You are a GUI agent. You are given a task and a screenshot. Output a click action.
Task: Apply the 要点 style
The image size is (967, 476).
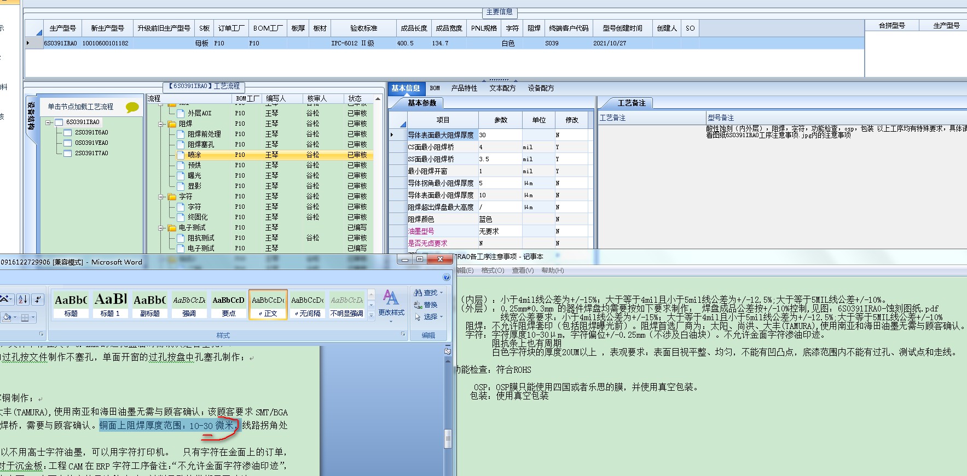tap(228, 304)
